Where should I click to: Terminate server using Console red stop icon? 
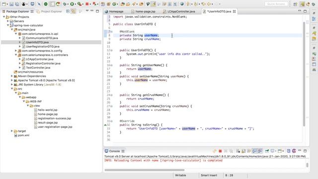[x=220, y=151]
